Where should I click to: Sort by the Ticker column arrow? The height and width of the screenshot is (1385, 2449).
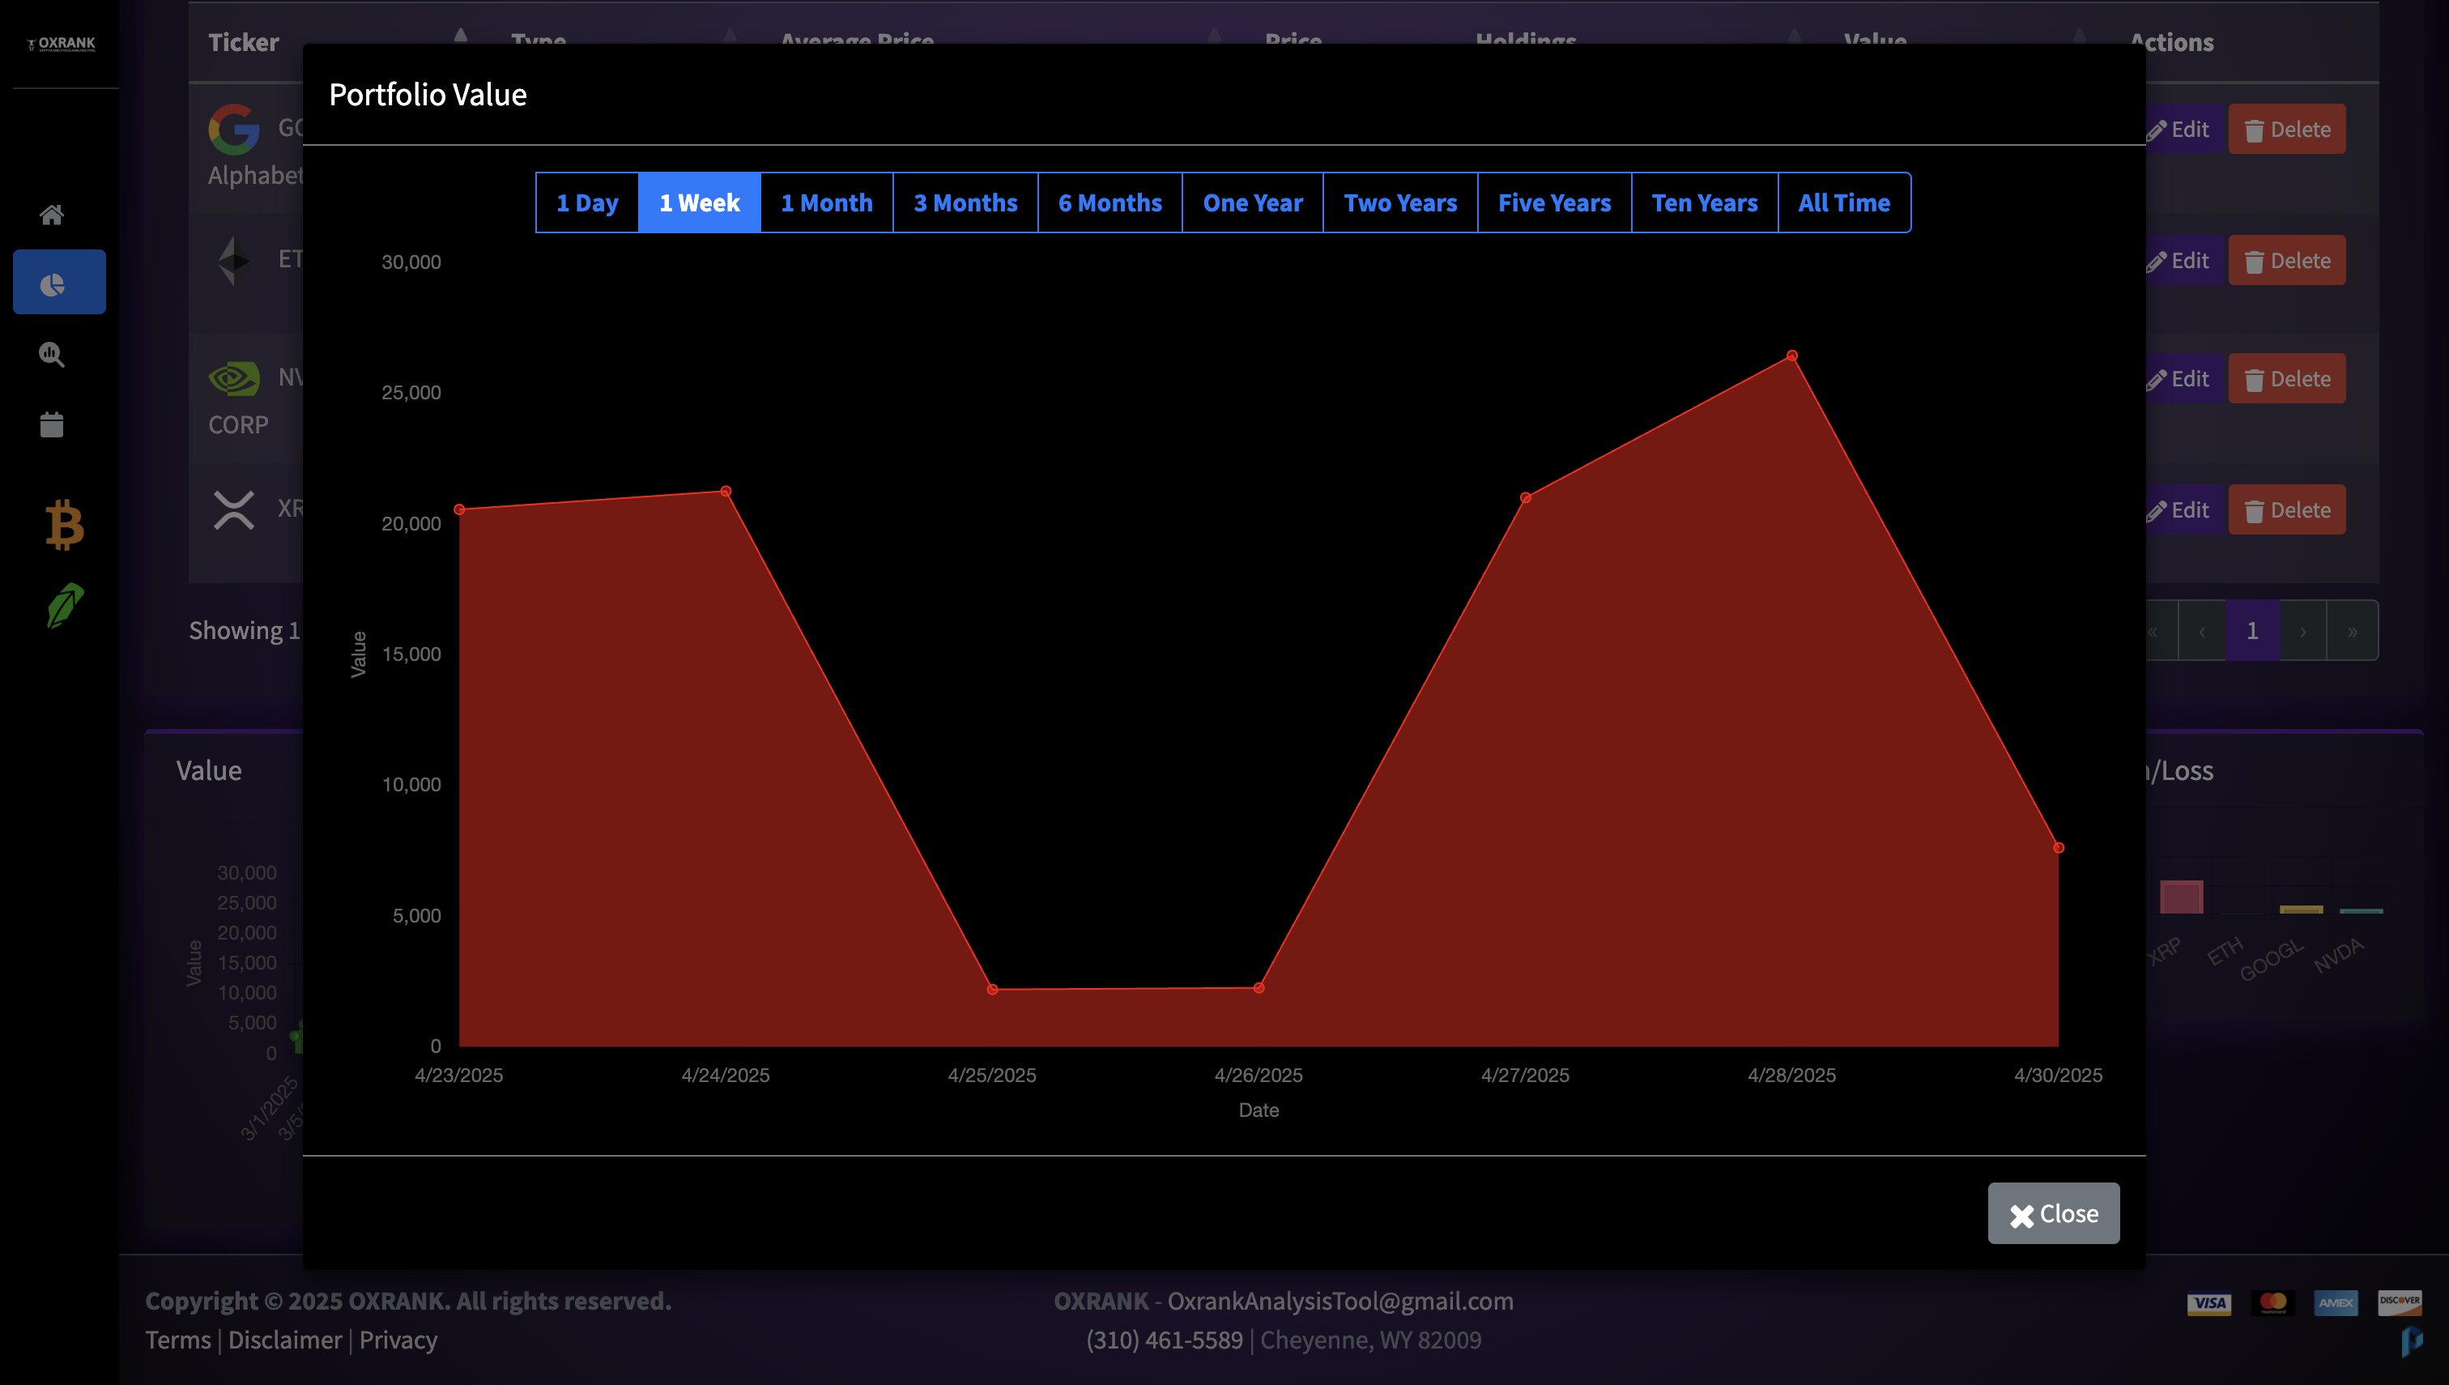(460, 38)
